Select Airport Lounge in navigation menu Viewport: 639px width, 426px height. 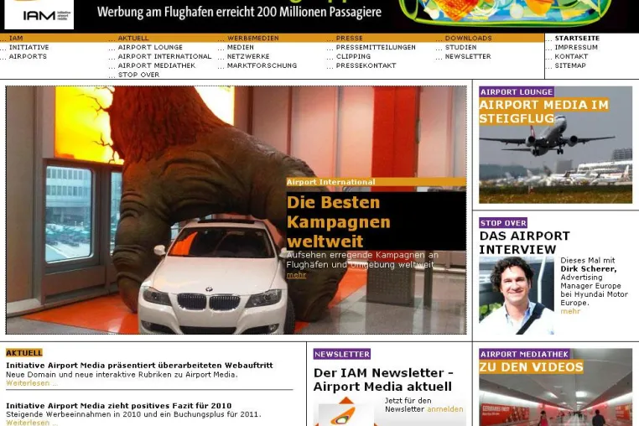click(150, 47)
